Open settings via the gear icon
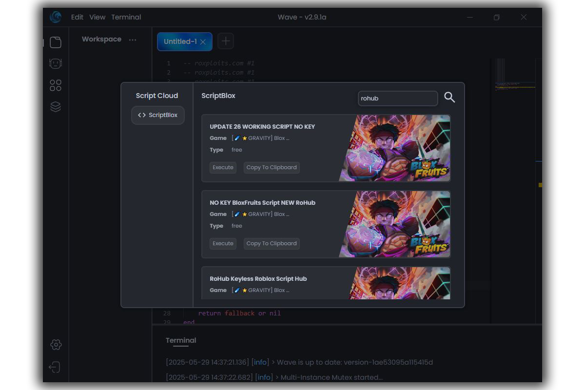 pos(56,345)
